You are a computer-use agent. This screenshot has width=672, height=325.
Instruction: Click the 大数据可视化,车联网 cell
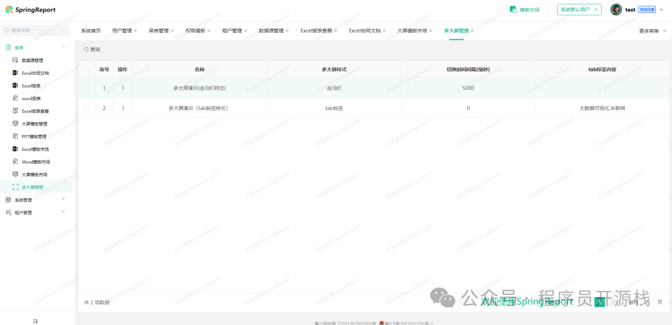click(602, 108)
